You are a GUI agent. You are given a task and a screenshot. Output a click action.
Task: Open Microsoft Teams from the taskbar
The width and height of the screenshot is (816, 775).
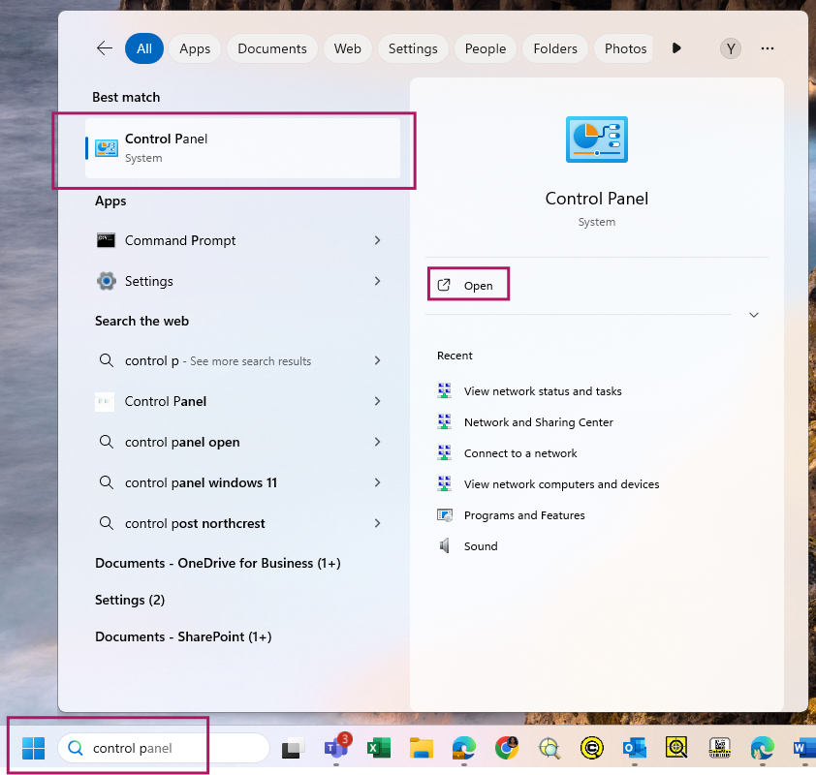tap(335, 748)
